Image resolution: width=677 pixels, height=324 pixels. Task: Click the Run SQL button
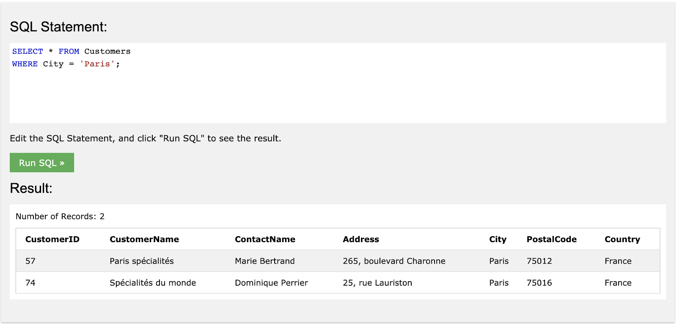[42, 163]
